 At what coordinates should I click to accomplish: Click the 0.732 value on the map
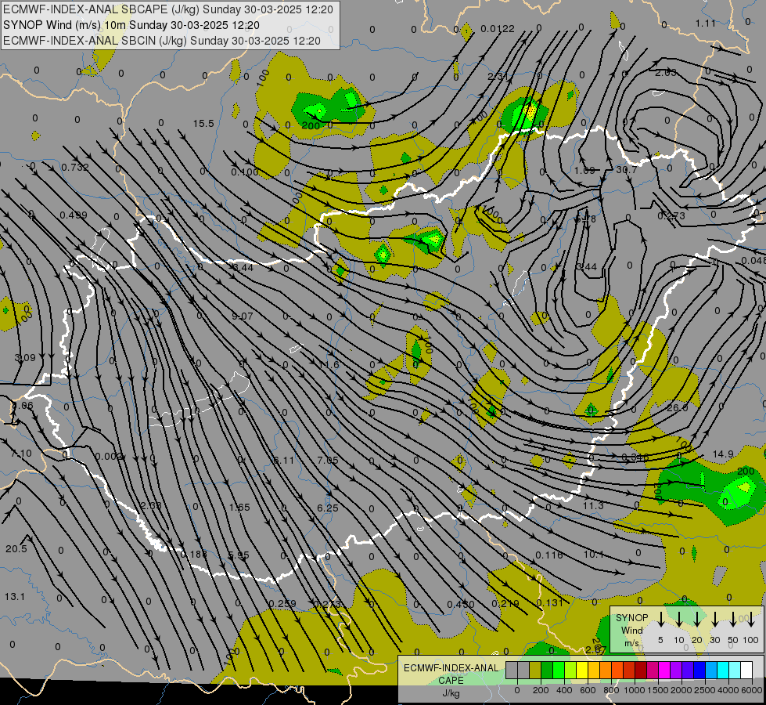75,168
